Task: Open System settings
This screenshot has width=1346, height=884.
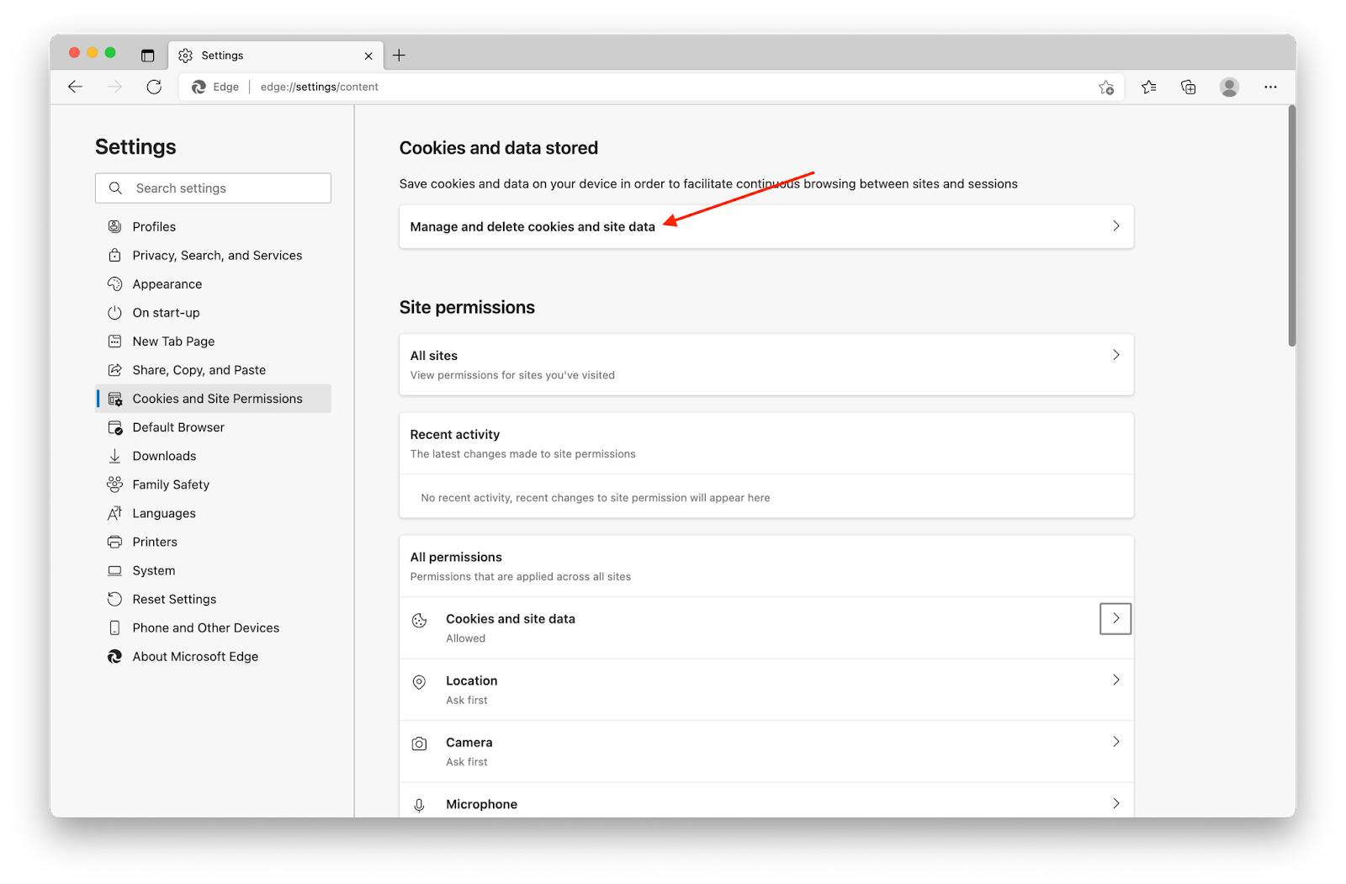Action: (213, 570)
